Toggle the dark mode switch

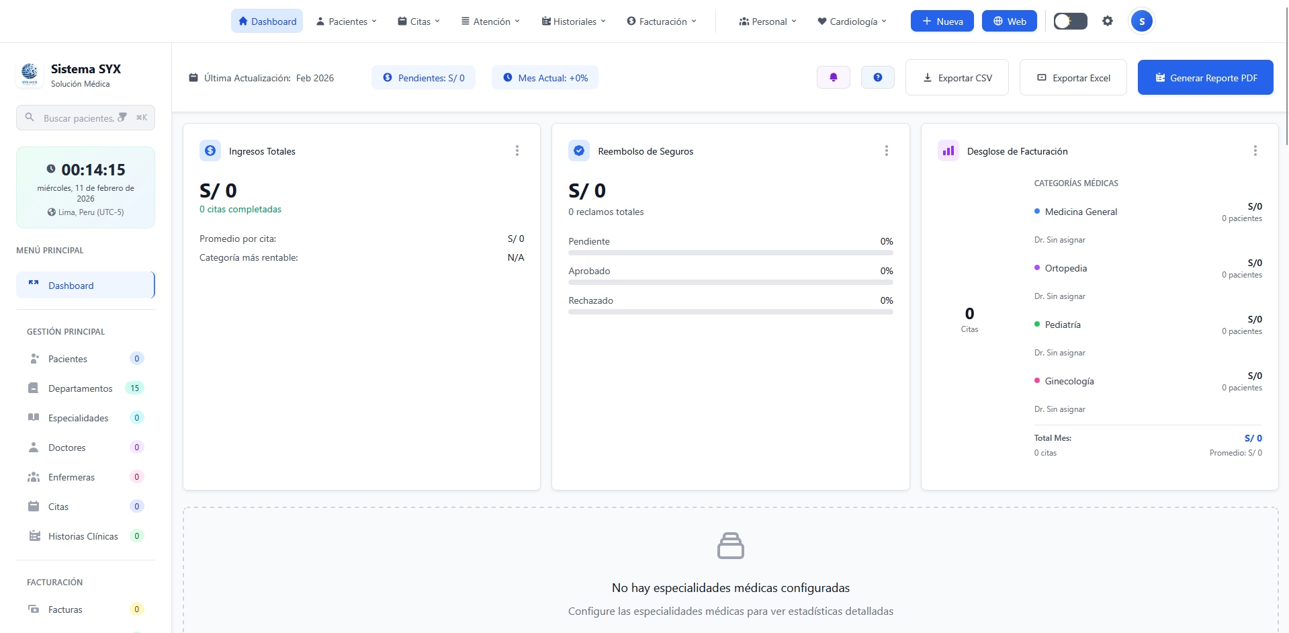pyautogui.click(x=1070, y=21)
